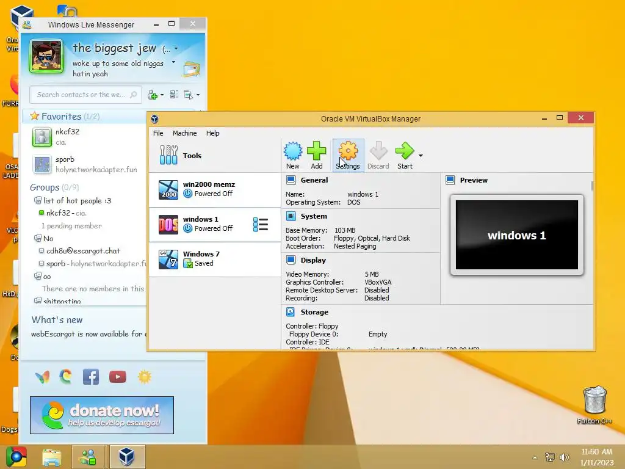Open personal message dropdown arrow in Messenger
The image size is (625, 469).
coord(173,62)
